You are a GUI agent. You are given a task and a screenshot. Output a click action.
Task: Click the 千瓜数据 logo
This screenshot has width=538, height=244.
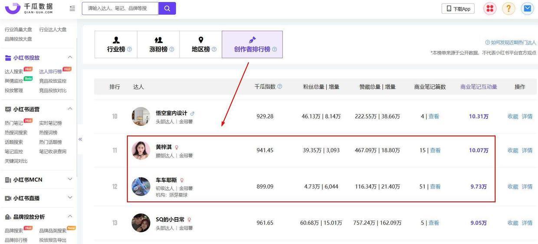(x=29, y=8)
